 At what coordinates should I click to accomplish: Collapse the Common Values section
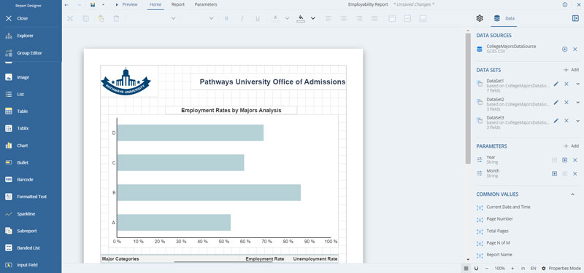(573, 194)
